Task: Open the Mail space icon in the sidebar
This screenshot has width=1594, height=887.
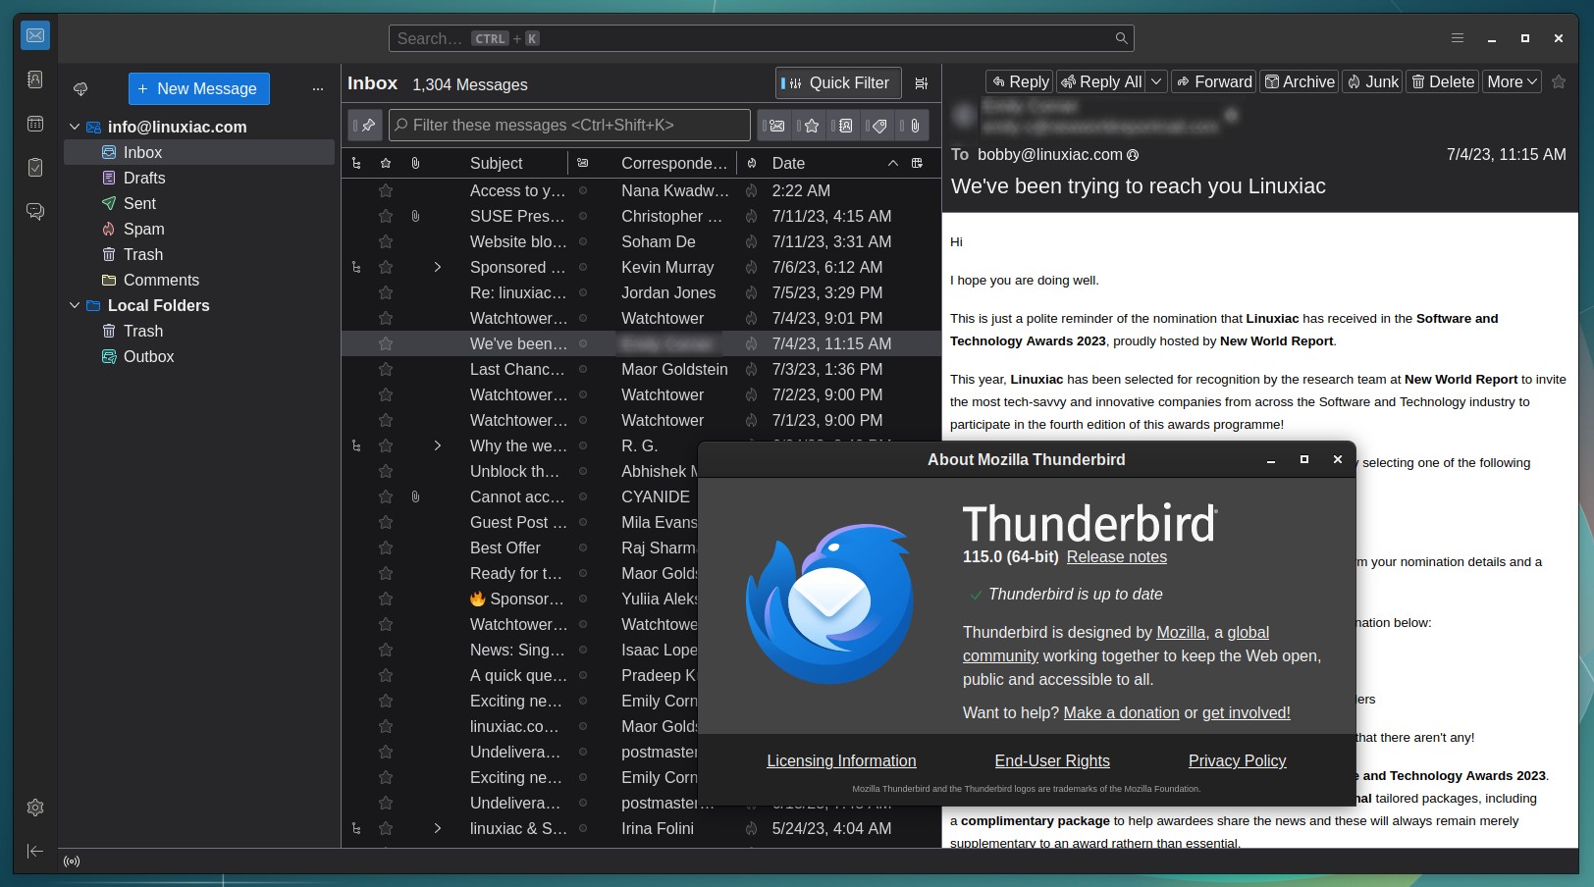Action: click(35, 36)
